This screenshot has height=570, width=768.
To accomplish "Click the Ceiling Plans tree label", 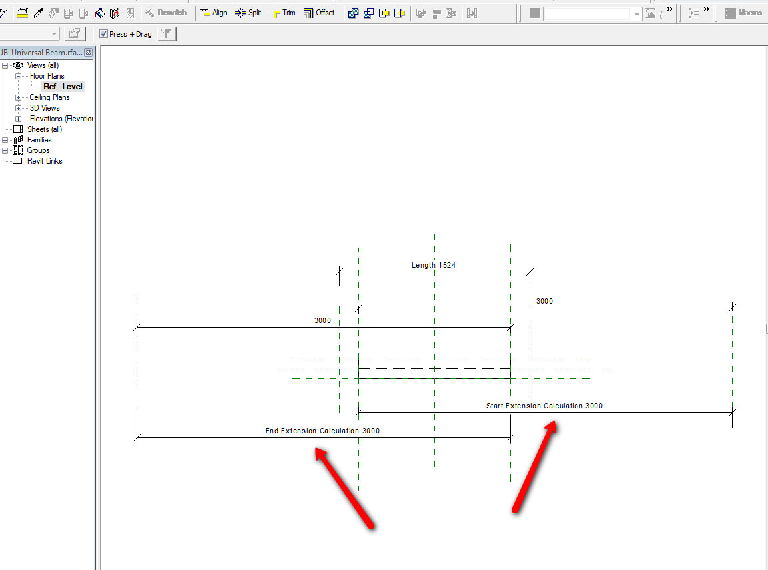I will [x=49, y=97].
